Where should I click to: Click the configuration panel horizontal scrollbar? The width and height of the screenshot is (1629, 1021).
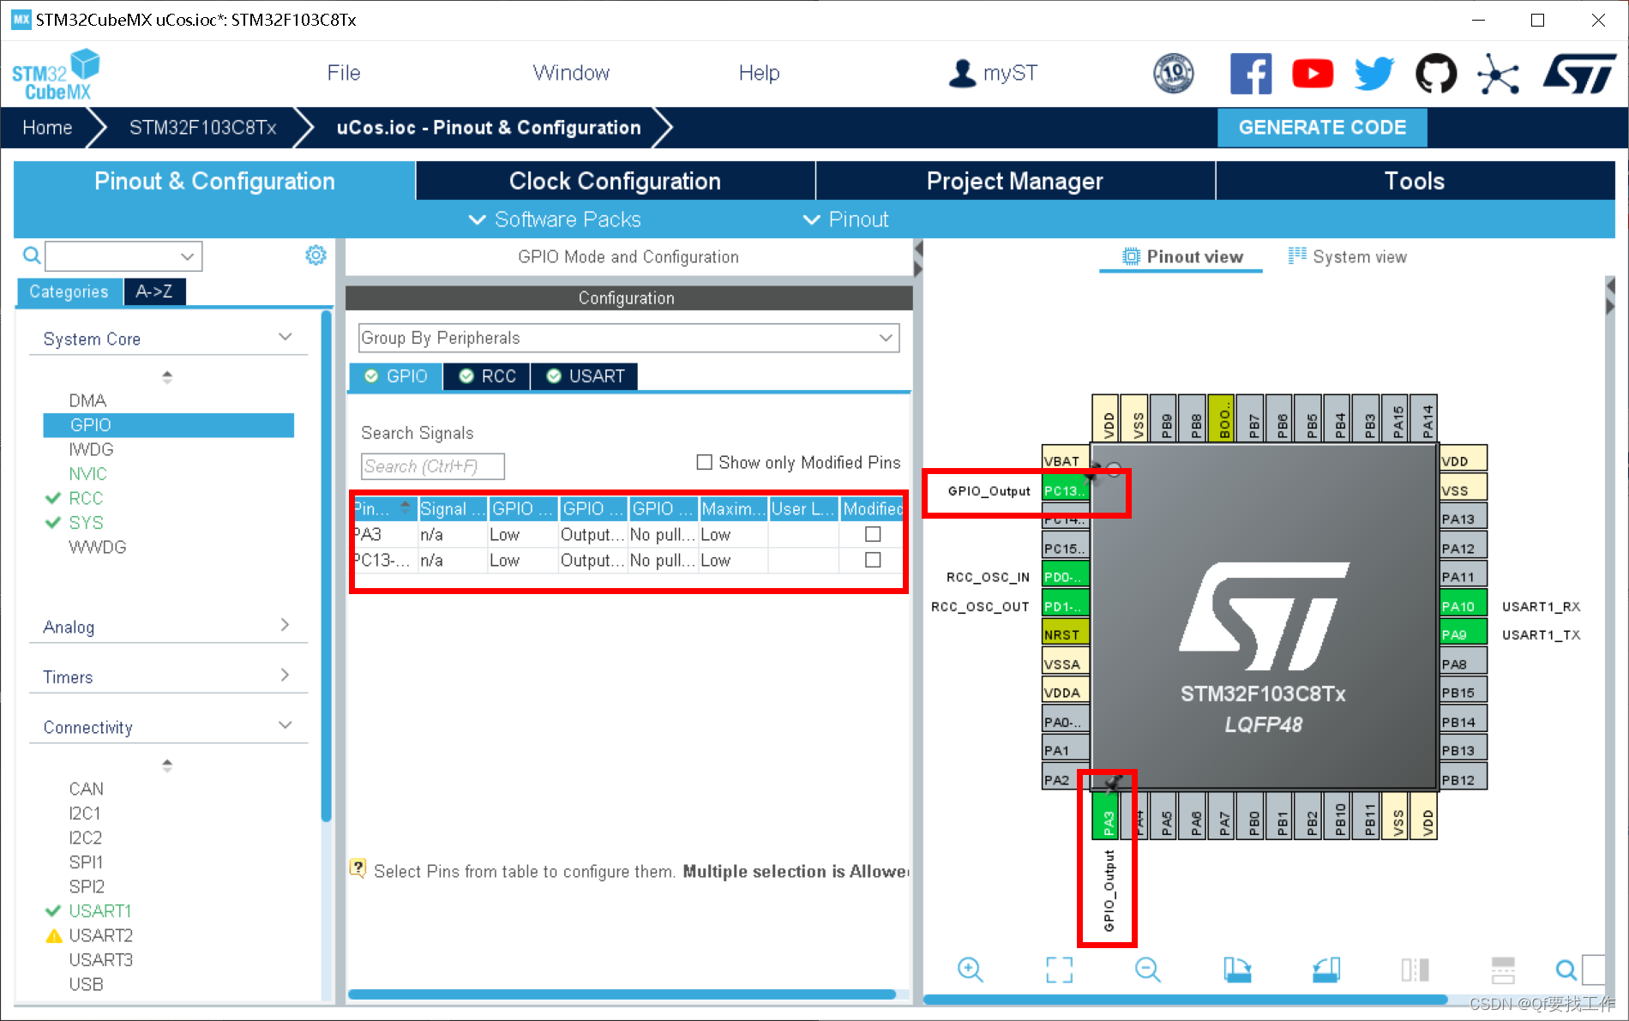[622, 994]
